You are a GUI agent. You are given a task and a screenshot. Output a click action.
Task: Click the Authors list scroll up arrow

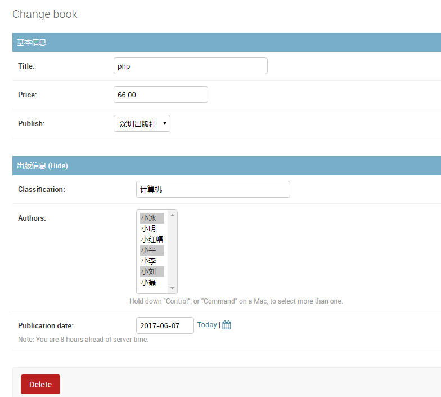(172, 215)
